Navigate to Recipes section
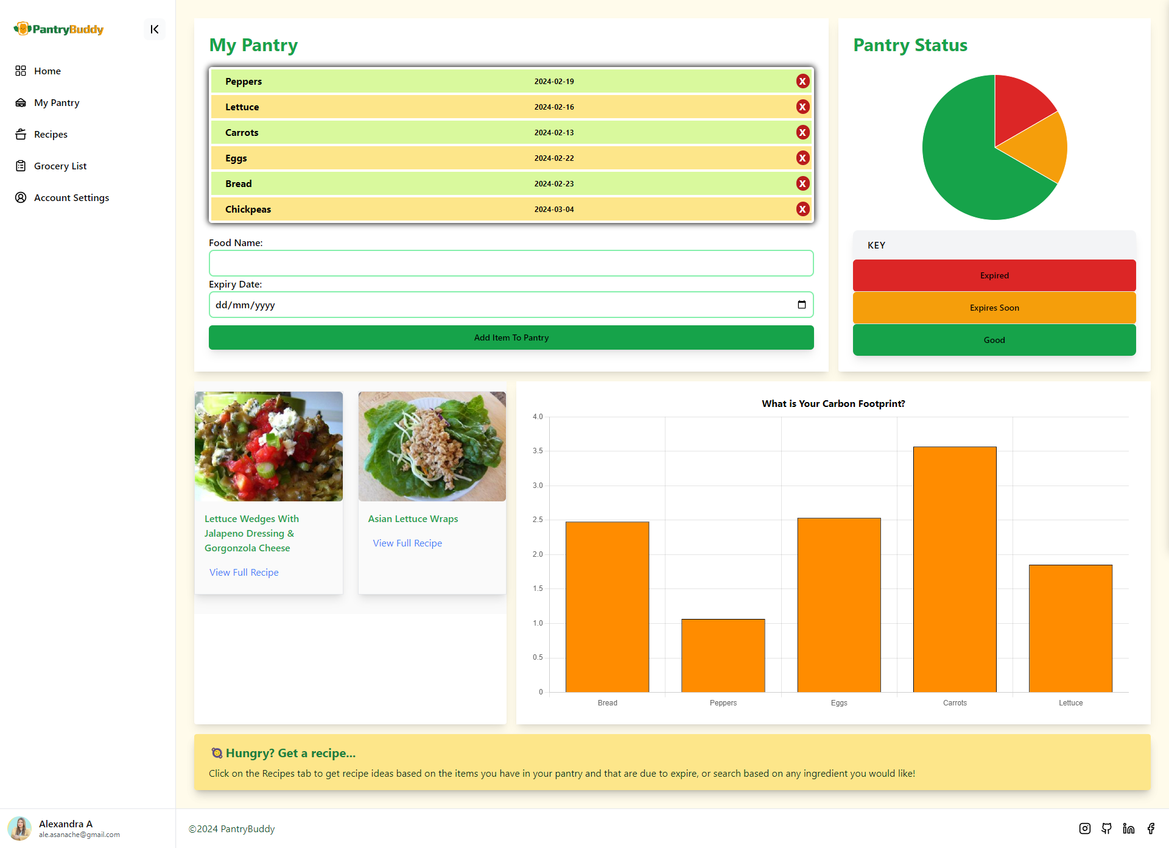The width and height of the screenshot is (1169, 848). click(x=51, y=135)
